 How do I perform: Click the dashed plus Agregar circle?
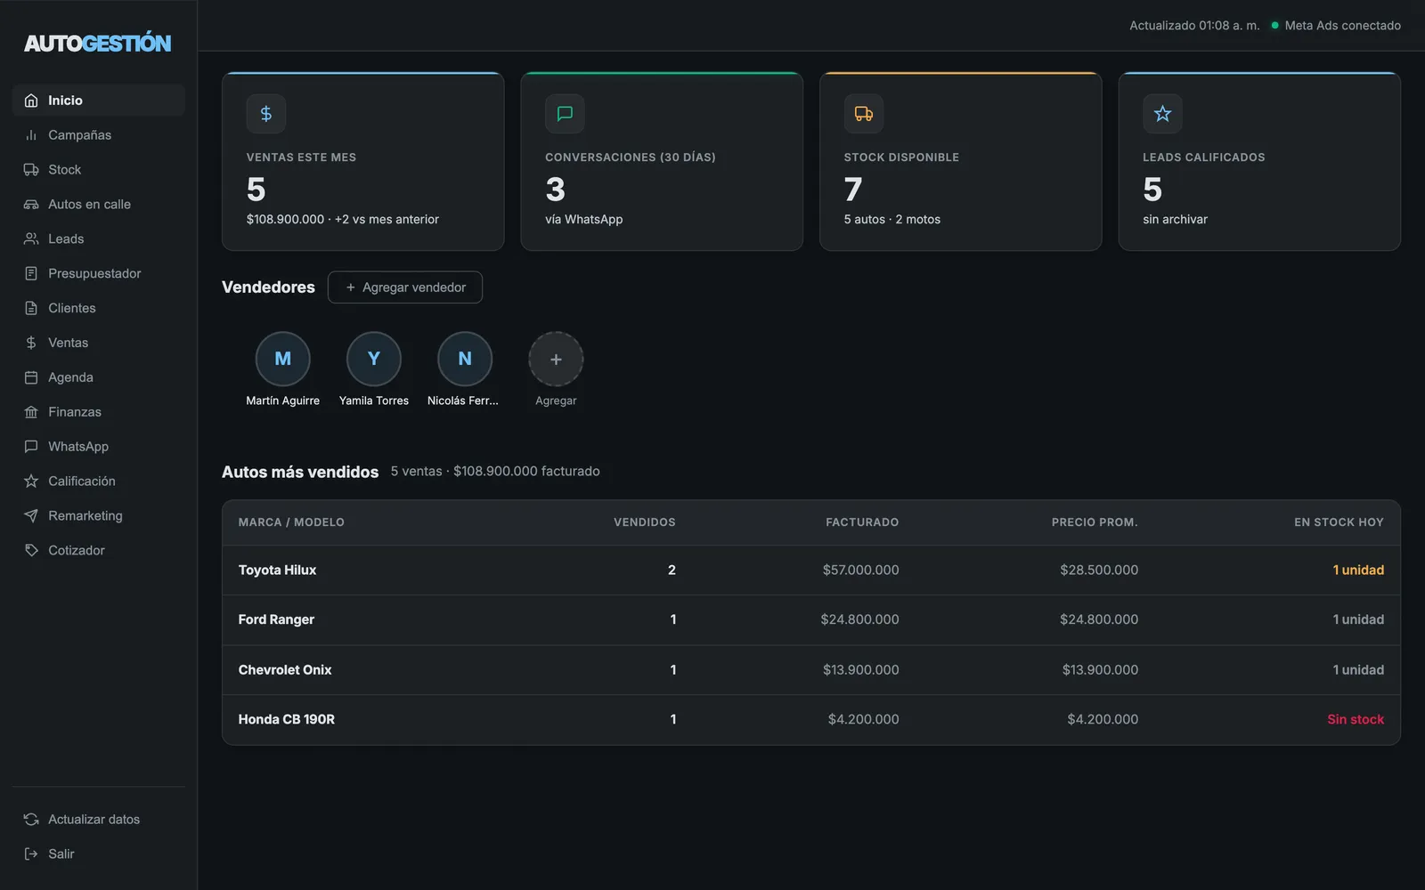coord(556,359)
